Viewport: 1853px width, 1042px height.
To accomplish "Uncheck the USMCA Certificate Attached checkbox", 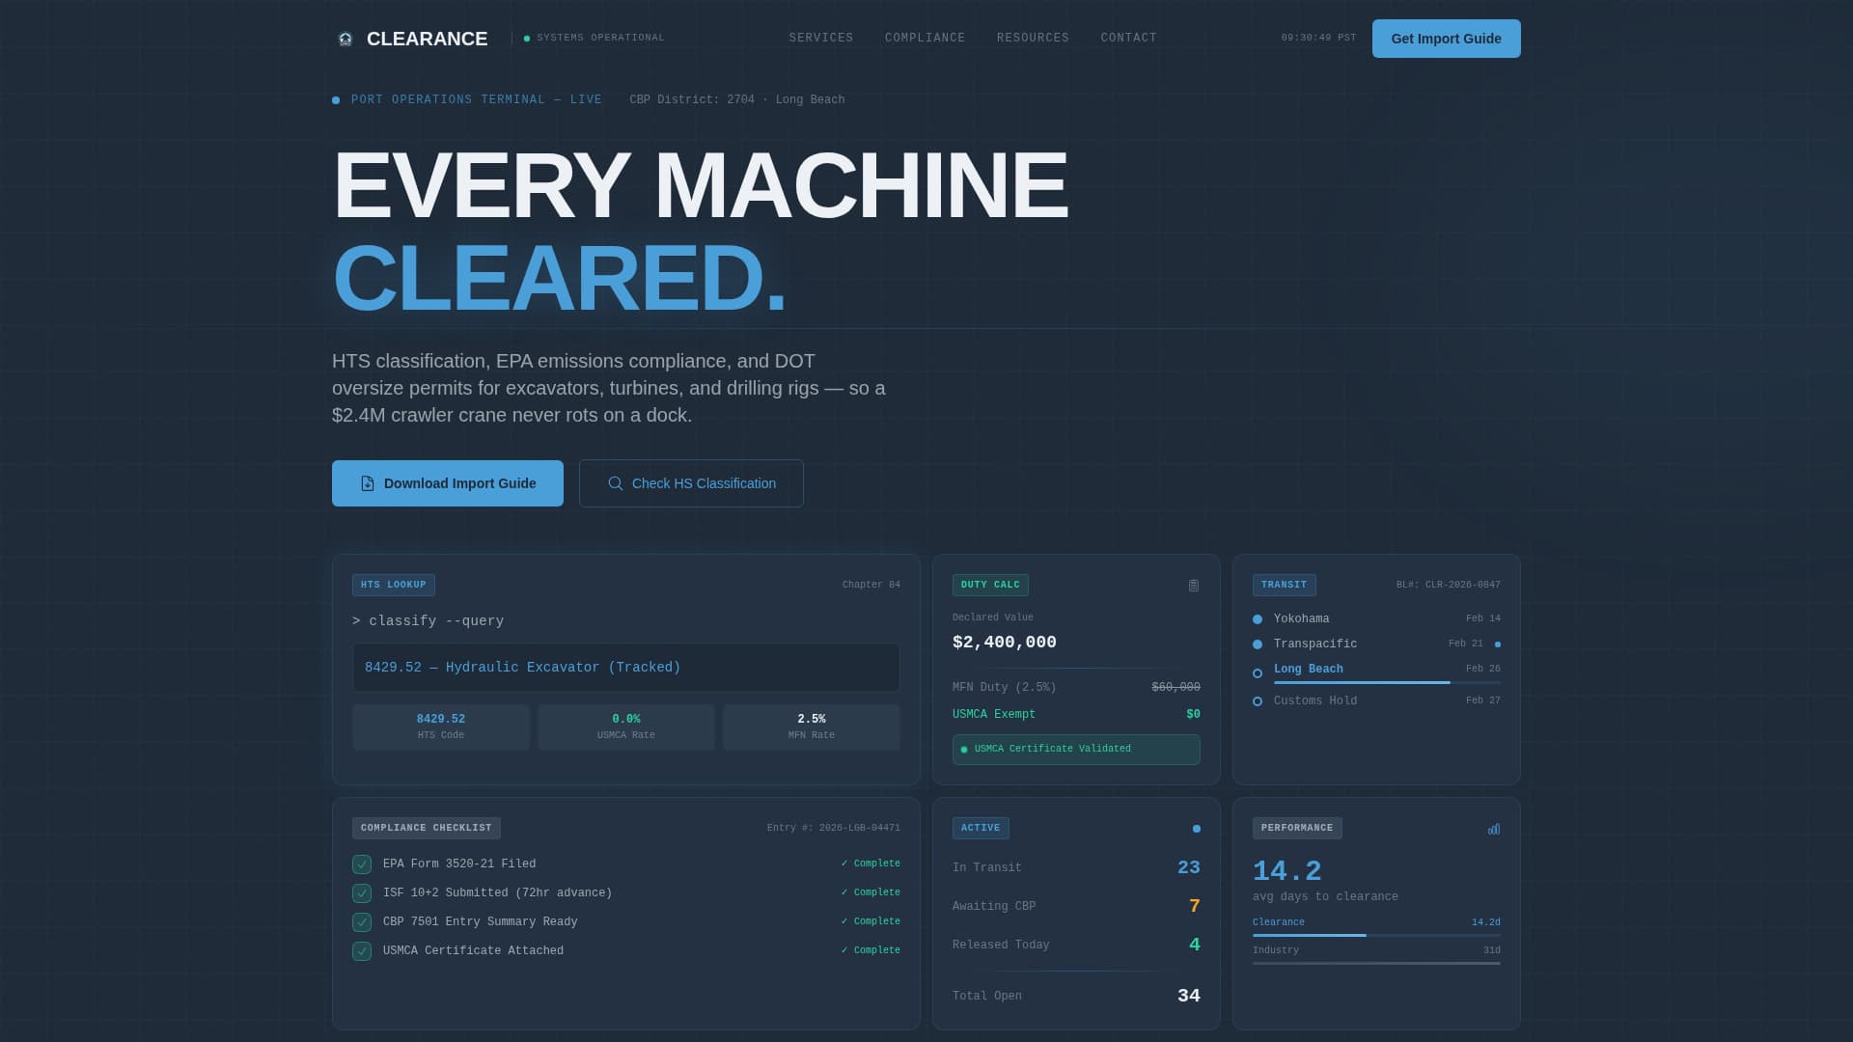I will [x=361, y=950].
